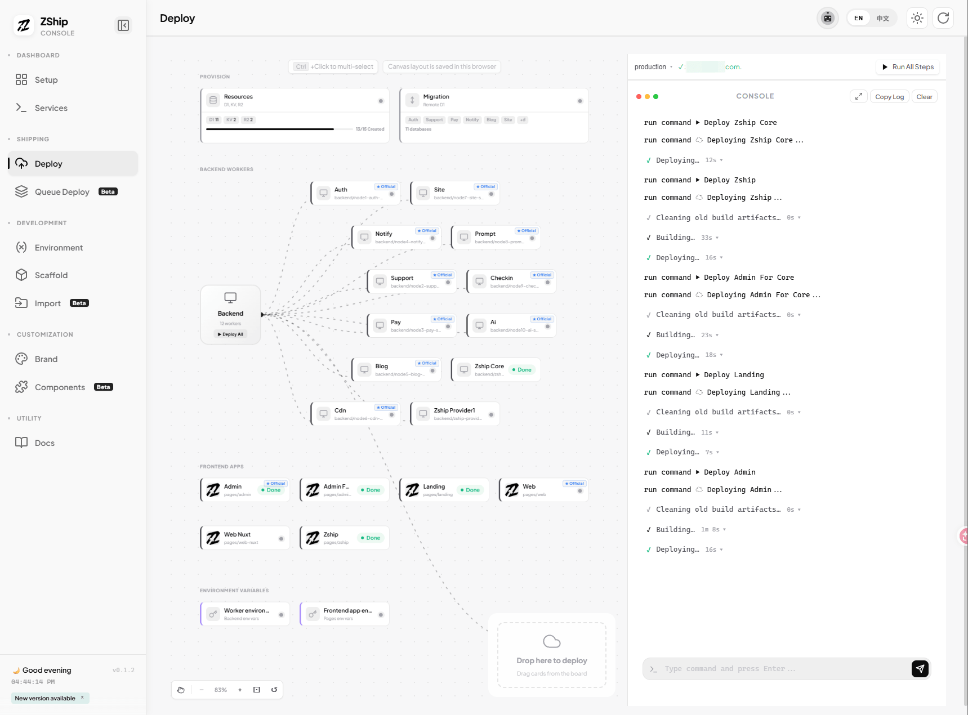Go to Environment page

pyautogui.click(x=59, y=248)
